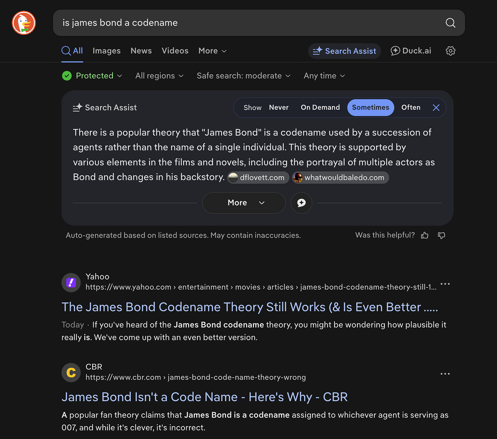Image resolution: width=497 pixels, height=439 pixels.
Task: Open 'James Bond Isn't a Code Name' result
Action: pyautogui.click(x=204, y=397)
